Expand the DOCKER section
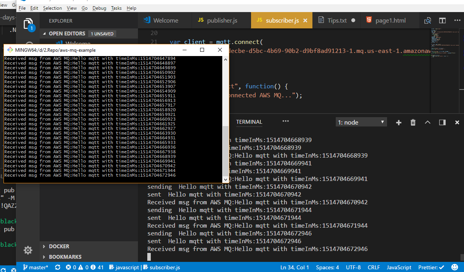 tap(59, 246)
